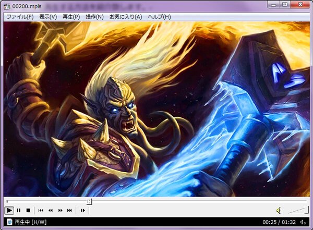This screenshot has height=230, width=313.
Task: Open the 操作(N) menu
Action: 94,17
